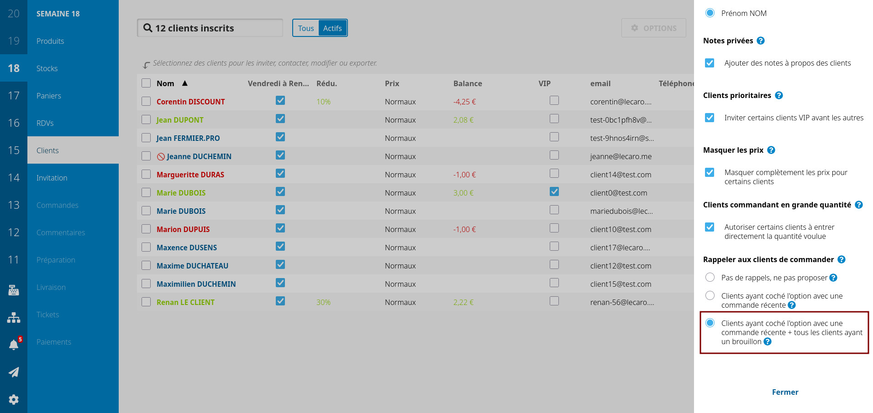This screenshot has width=873, height=413.
Task: Open the Stocks menu item
Action: [x=47, y=68]
